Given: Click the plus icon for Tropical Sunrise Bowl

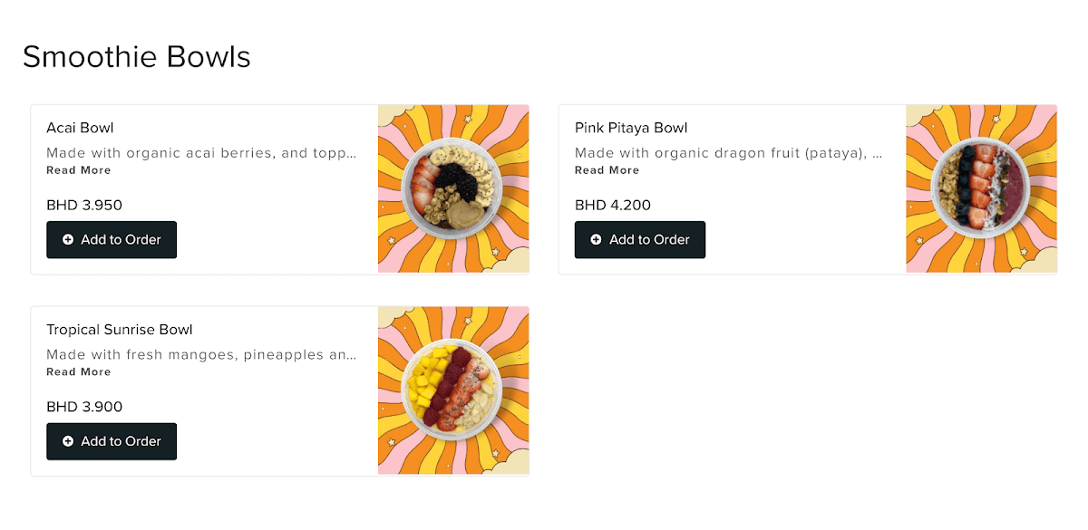Looking at the screenshot, I should (x=68, y=441).
